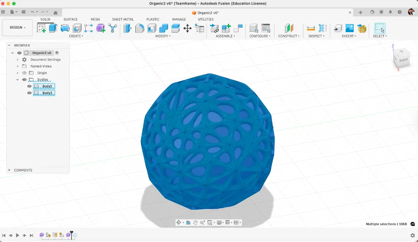Viewport: 418px width, 242px height.
Task: Open the CREATE menu dropdown
Action: pos(76,36)
